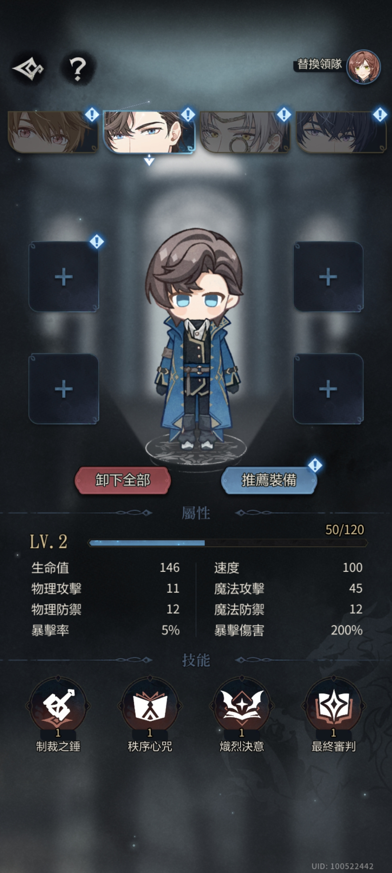Add equipment to the lower right slot

click(328, 389)
